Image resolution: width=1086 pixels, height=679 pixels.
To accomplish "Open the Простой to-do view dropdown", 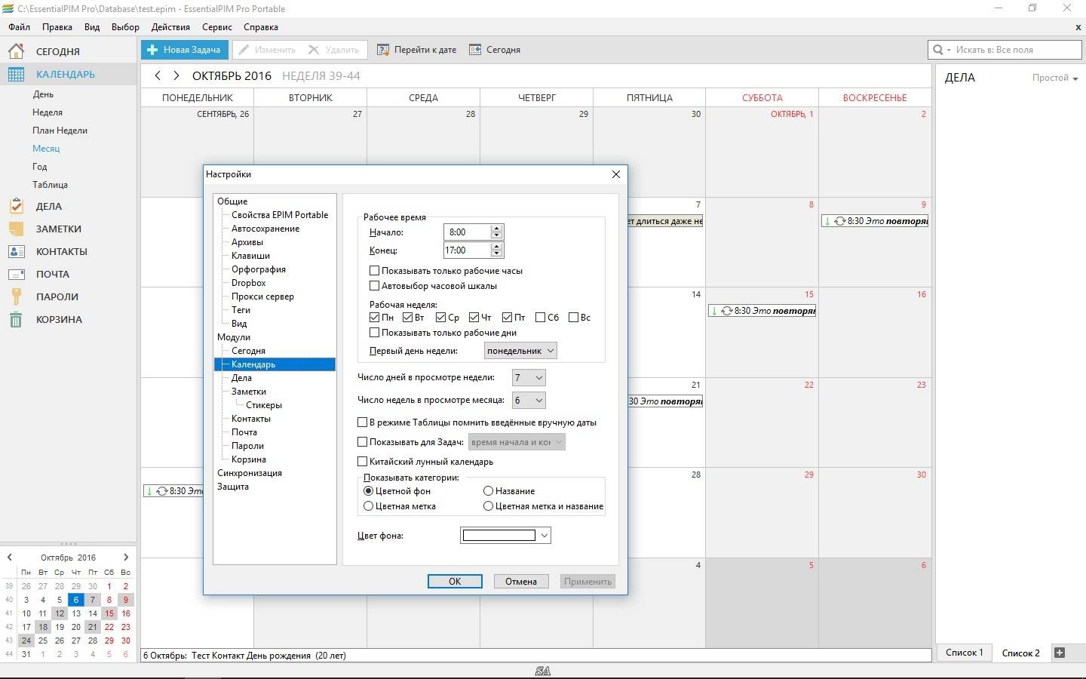I will click(1055, 78).
